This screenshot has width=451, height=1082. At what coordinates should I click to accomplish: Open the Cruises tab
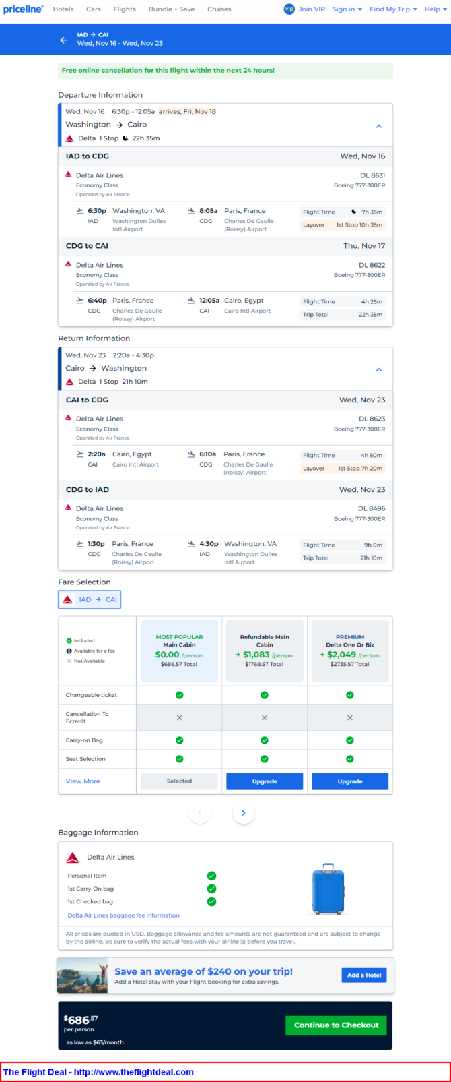(x=219, y=9)
